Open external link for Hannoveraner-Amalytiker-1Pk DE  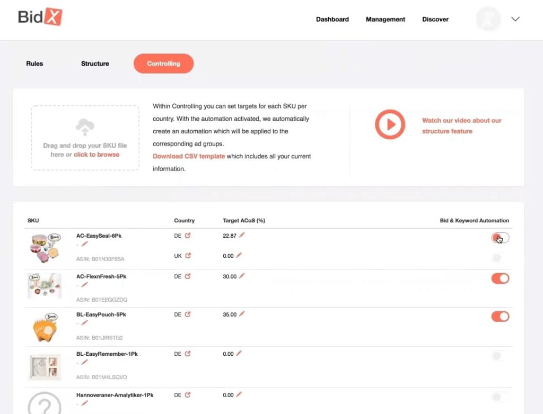click(x=188, y=395)
